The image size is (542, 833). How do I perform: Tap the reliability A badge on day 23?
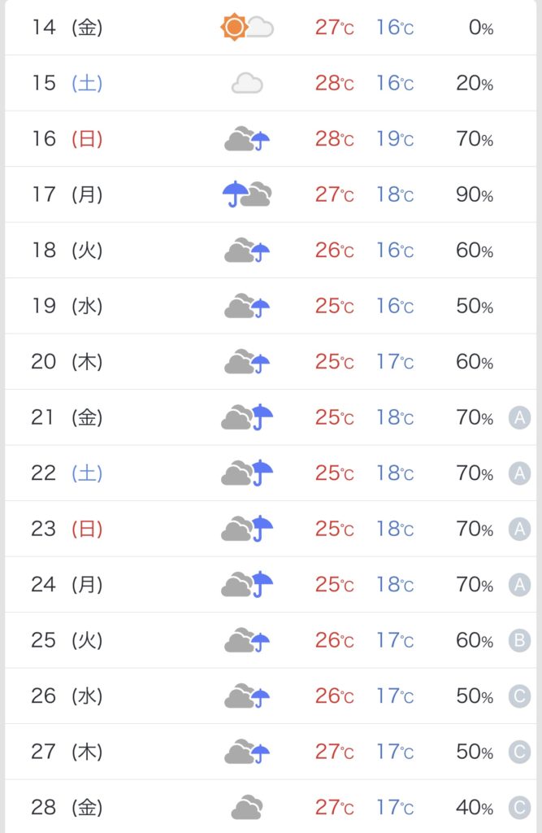pyautogui.click(x=520, y=529)
